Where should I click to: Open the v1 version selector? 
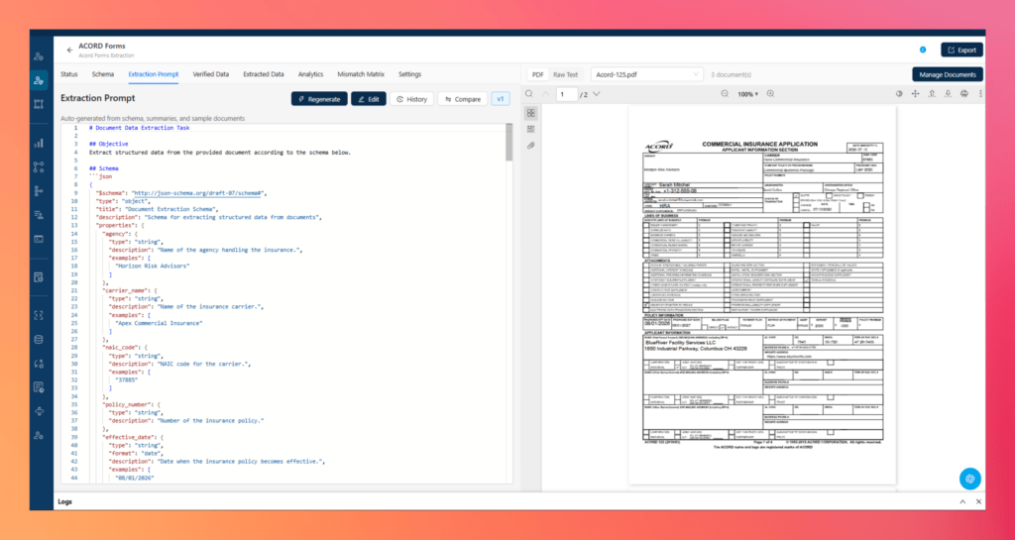pos(501,99)
